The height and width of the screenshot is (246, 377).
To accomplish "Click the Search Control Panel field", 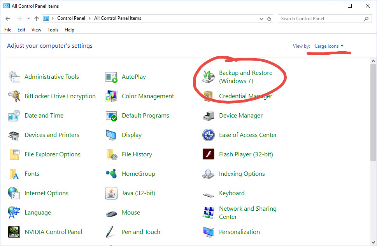I will 325,19.
